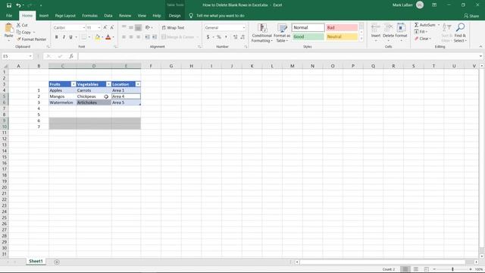This screenshot has width=485, height=273.
Task: Switch to the Insert tab
Action: 44,15
